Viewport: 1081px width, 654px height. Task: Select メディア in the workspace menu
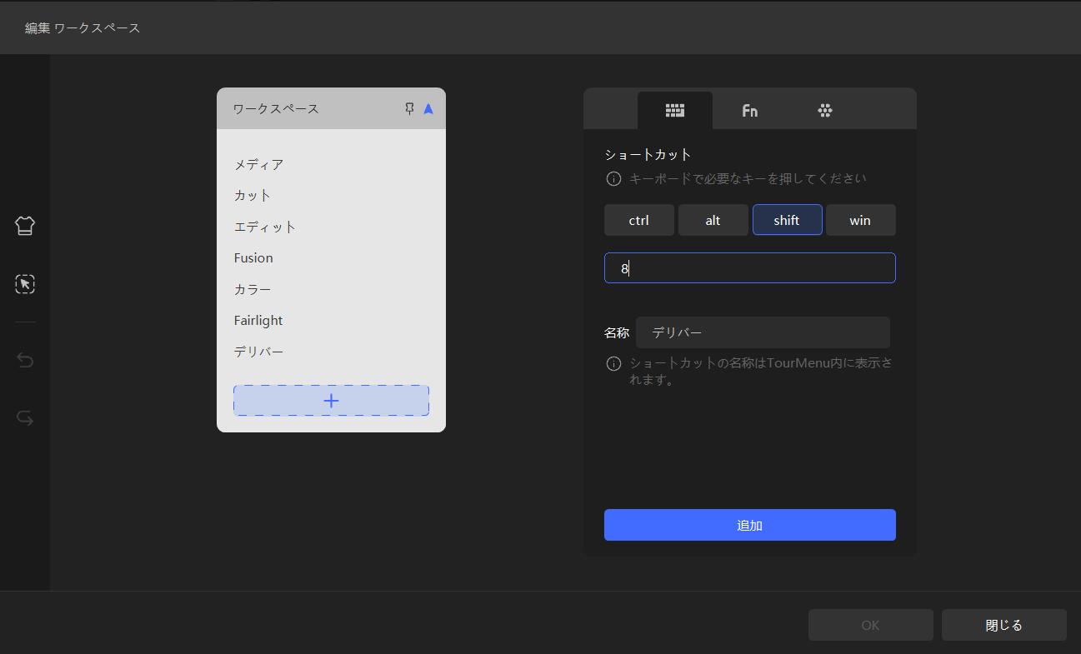[259, 164]
